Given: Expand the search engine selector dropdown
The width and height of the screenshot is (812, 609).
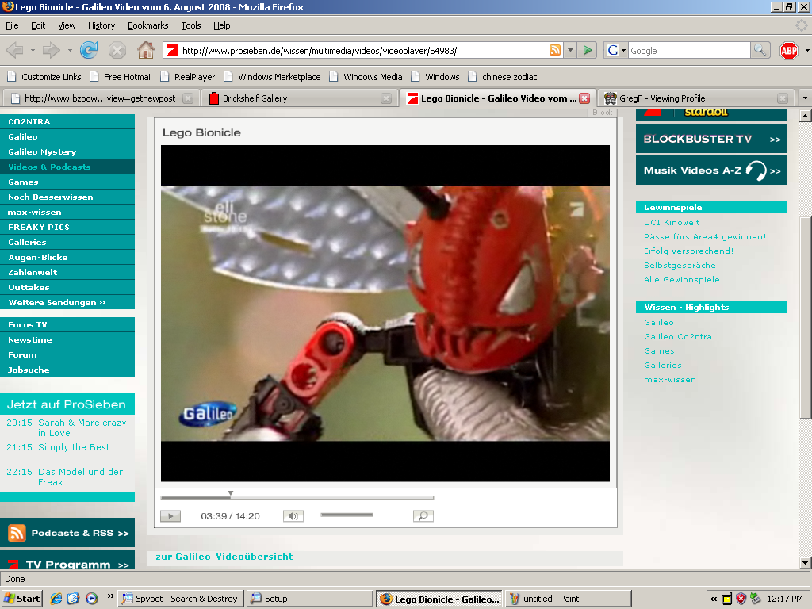Looking at the screenshot, I should [616, 50].
